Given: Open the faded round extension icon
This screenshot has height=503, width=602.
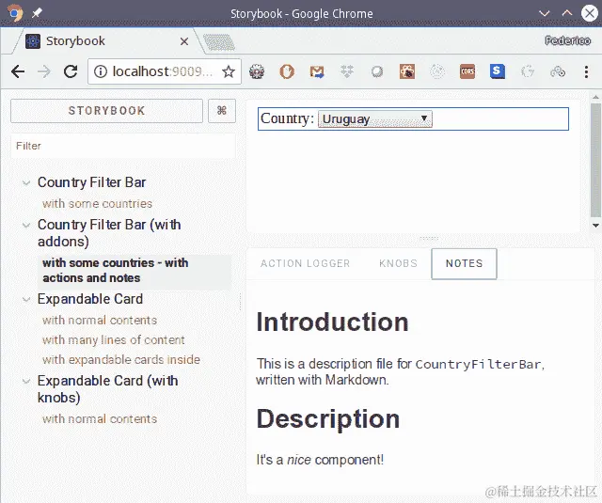Looking at the screenshot, I should 436,71.
